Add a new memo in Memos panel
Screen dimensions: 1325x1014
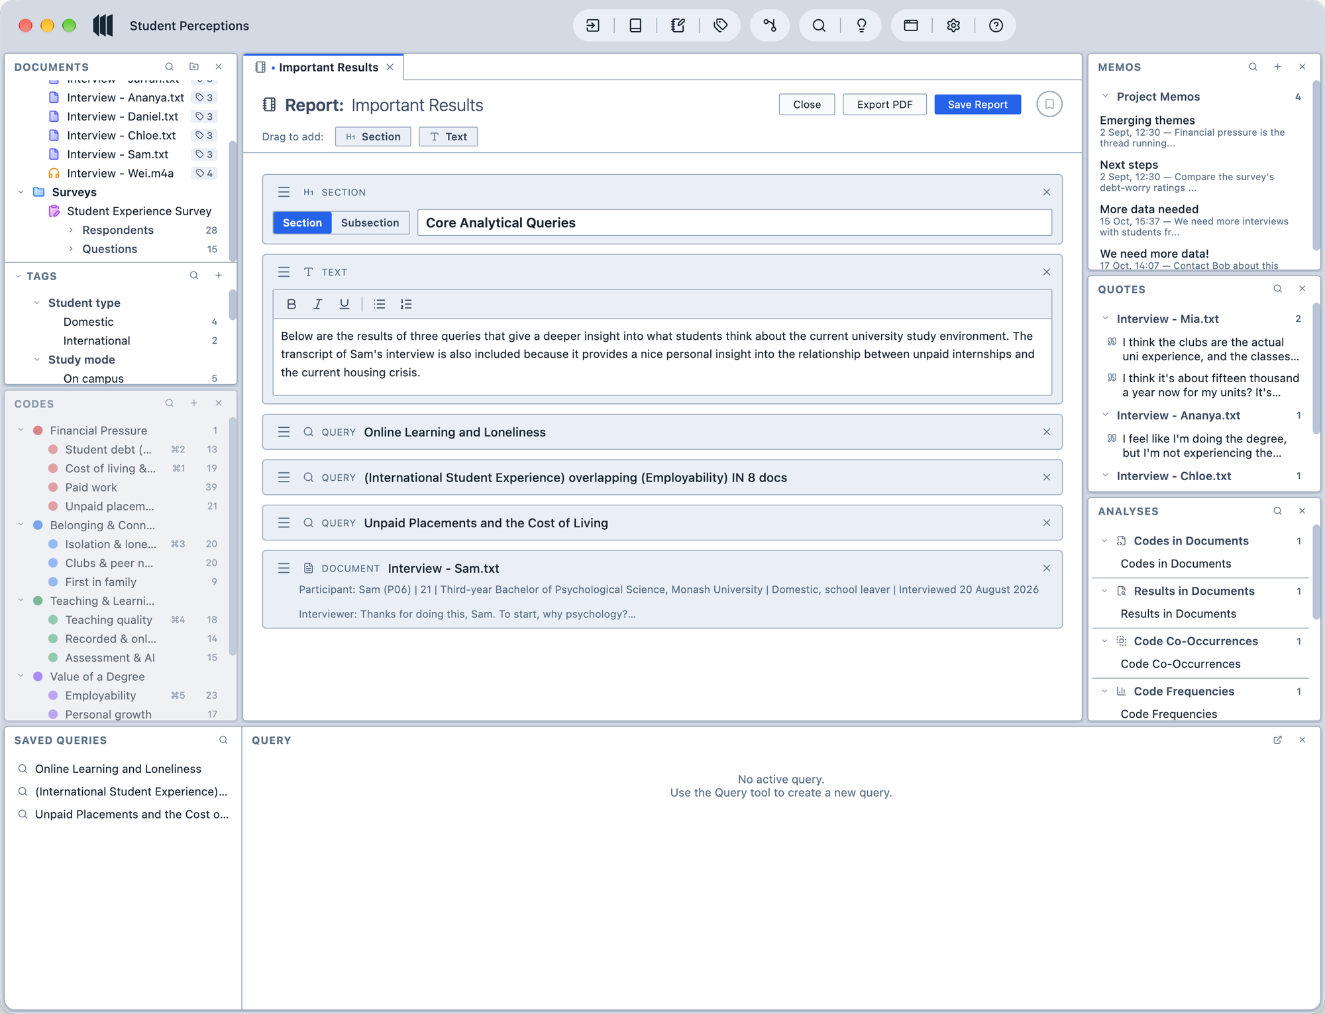coord(1277,67)
